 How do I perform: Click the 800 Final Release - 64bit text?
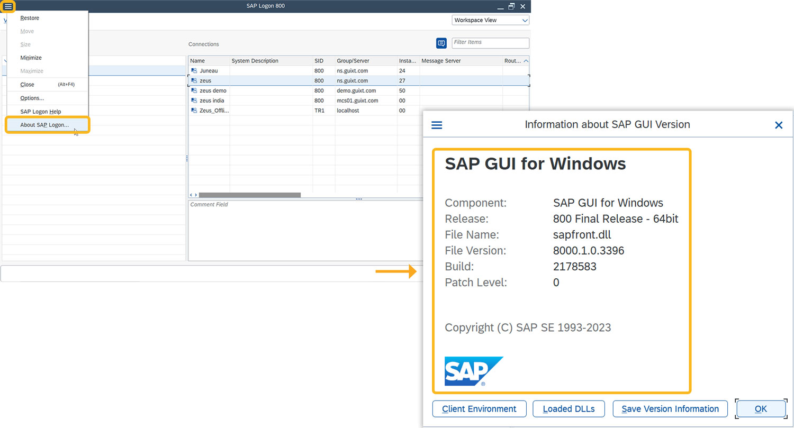[x=616, y=219]
